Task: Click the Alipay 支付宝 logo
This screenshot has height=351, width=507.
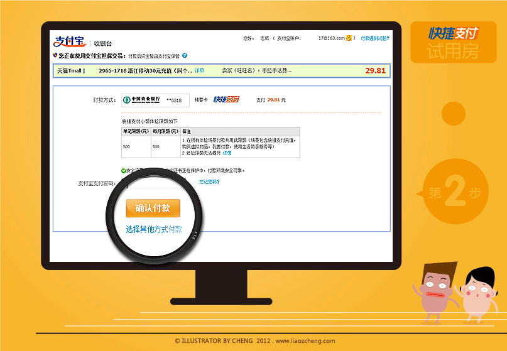Action: pos(70,41)
